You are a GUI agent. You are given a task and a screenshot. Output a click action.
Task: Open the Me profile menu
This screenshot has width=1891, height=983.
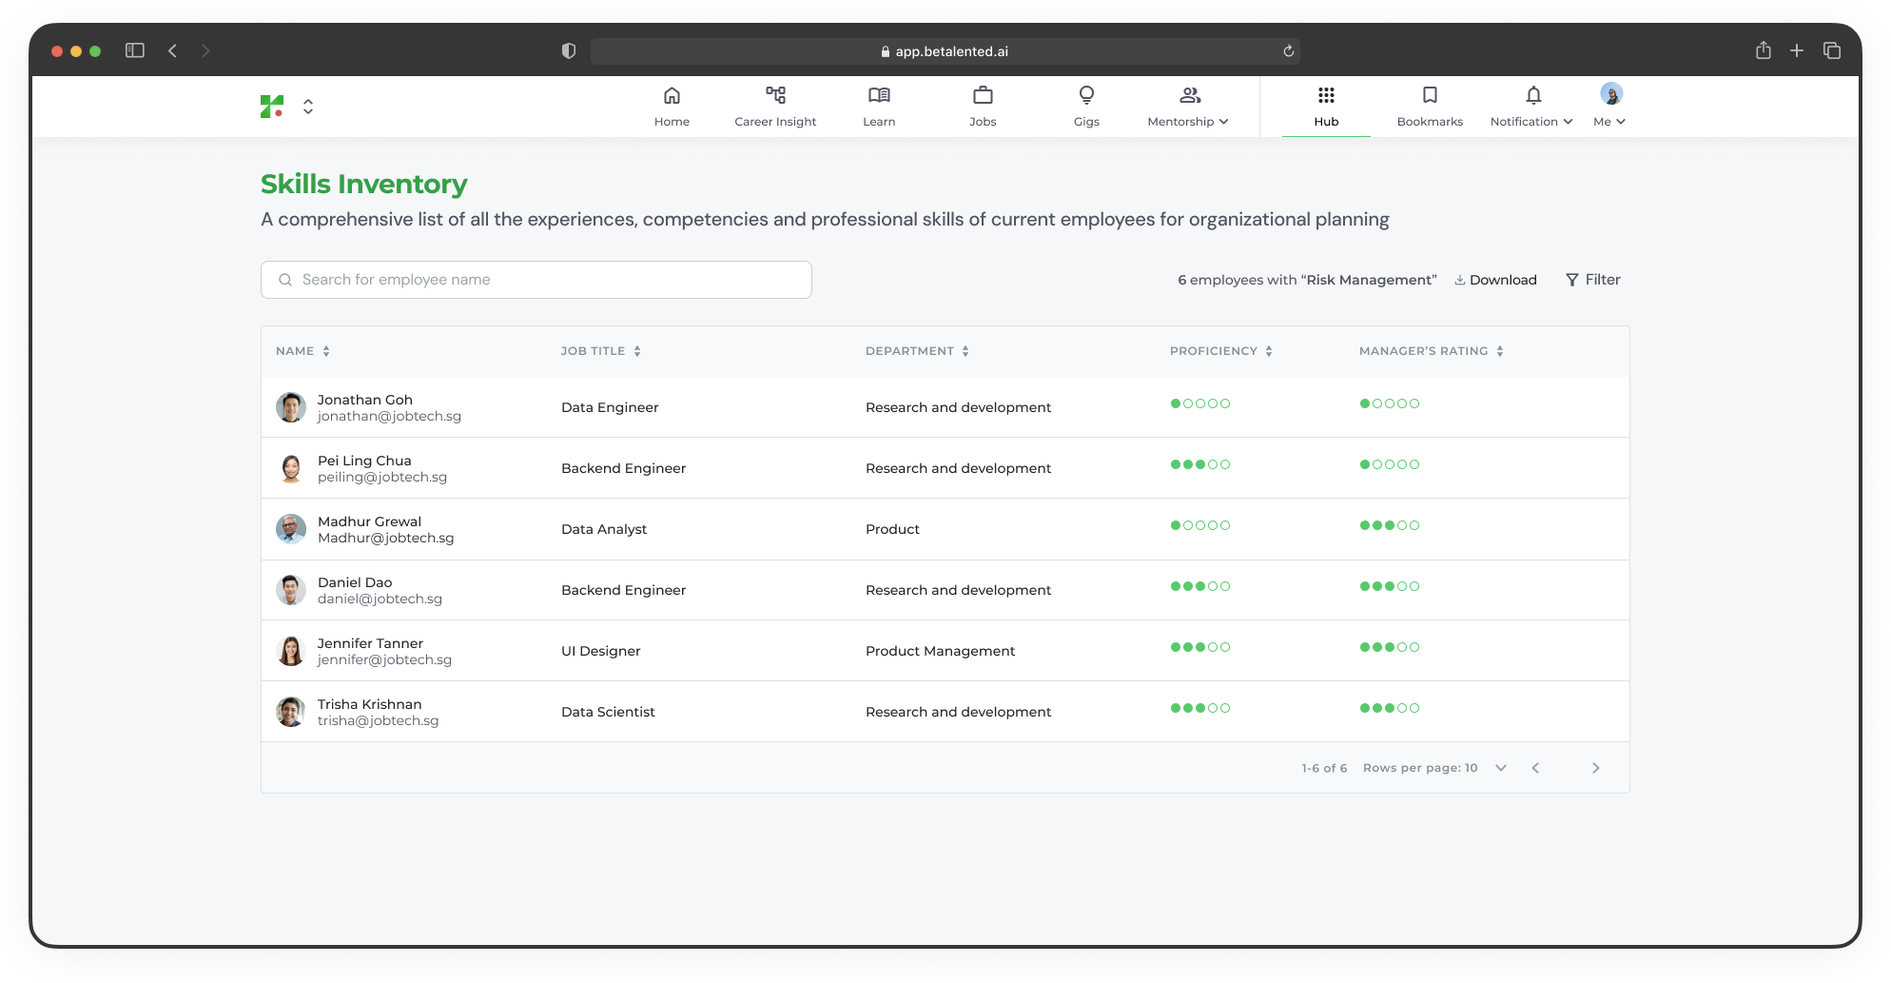(1609, 107)
